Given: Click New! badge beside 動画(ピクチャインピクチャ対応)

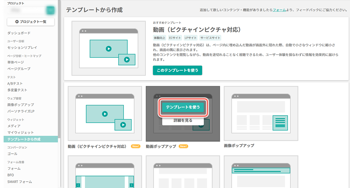Looking at the screenshot, I should (x=136, y=147).
